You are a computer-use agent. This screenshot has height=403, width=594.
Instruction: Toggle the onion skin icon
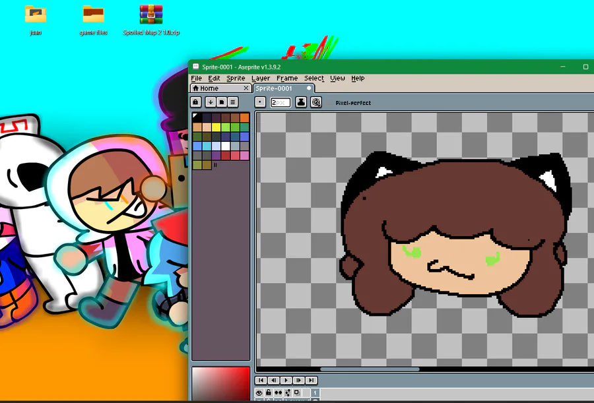(297, 392)
